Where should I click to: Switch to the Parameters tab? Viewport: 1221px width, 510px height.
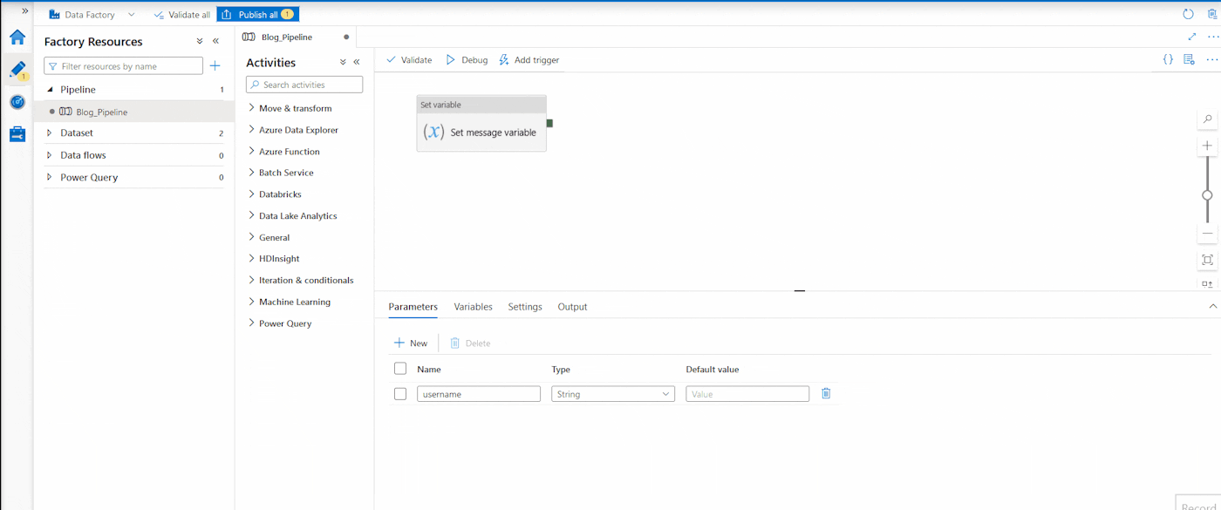click(x=413, y=307)
